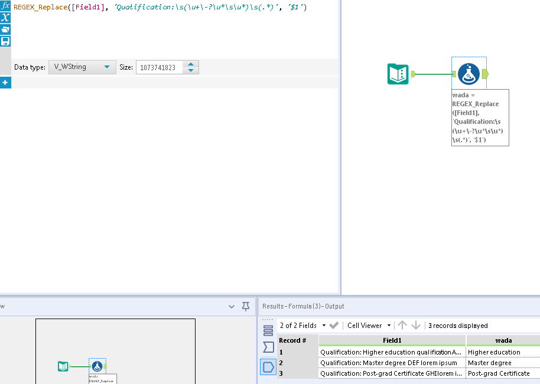Switch to metadata view in the Results pane
Viewport: 540px width, 384px height.
coord(268,330)
